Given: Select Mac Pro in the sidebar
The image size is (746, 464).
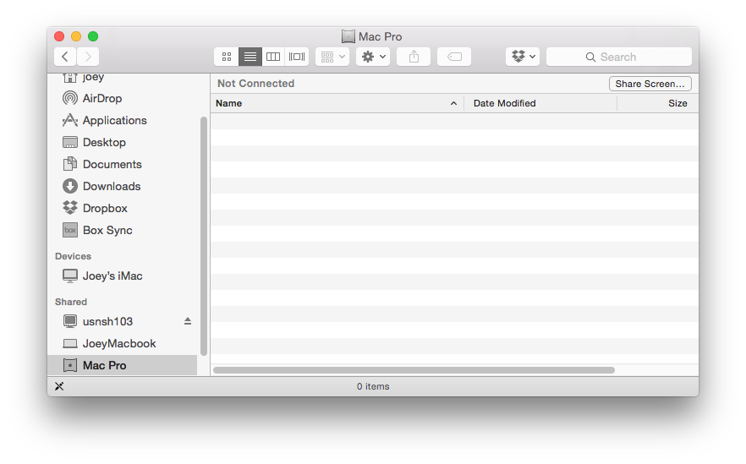Looking at the screenshot, I should [123, 365].
